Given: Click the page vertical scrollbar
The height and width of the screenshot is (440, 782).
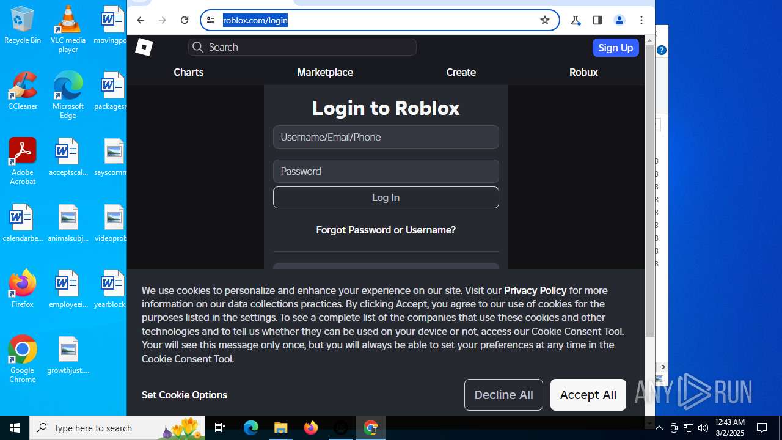Looking at the screenshot, I should [649, 189].
